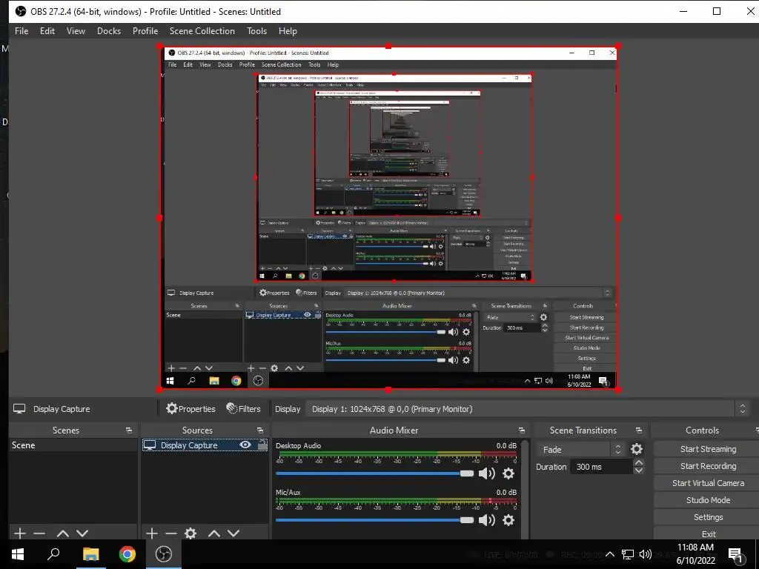Toggle lock on Display Capture source
Screen dimensions: 759x569
point(262,445)
